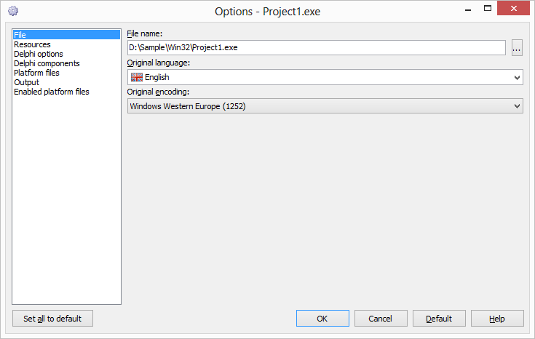Expand the Original language dropdown arrow
This screenshot has height=339, width=535.
517,77
